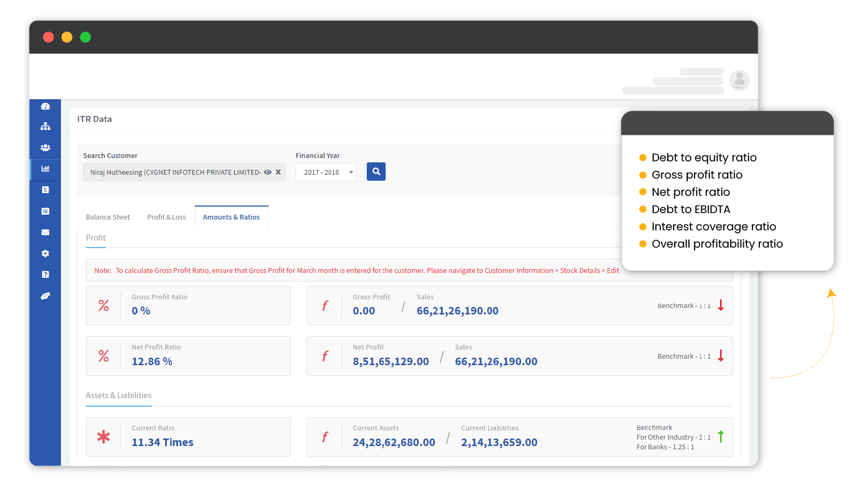The width and height of the screenshot is (863, 486).
Task: Click the blue search magnifier button
Action: point(376,172)
